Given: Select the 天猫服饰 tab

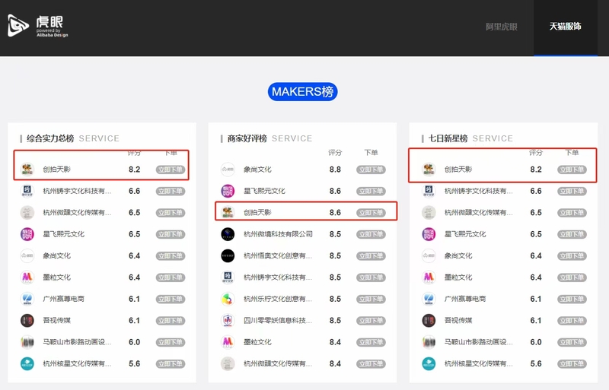Looking at the screenshot, I should [565, 27].
